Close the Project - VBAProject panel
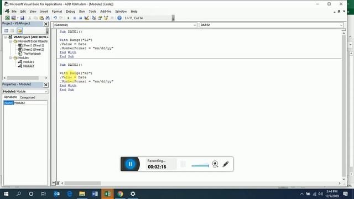The width and height of the screenshot is (354, 199). point(45,24)
